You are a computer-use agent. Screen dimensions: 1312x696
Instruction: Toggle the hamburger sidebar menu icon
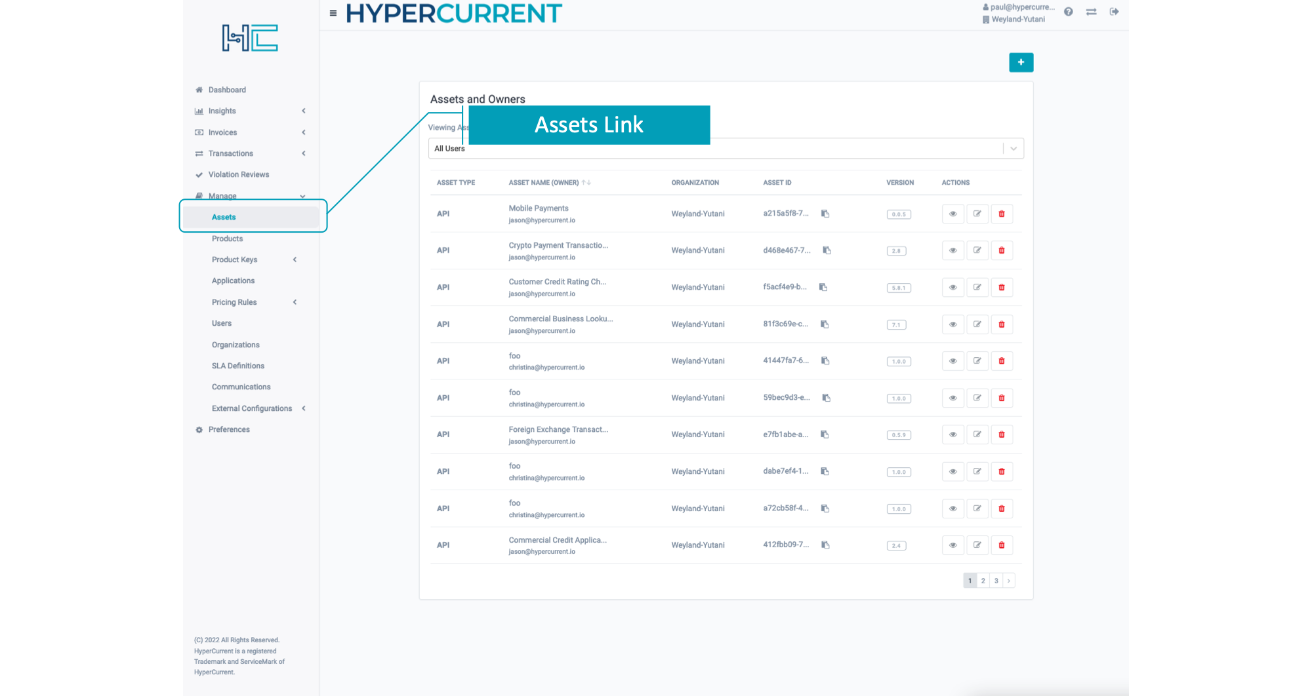333,13
